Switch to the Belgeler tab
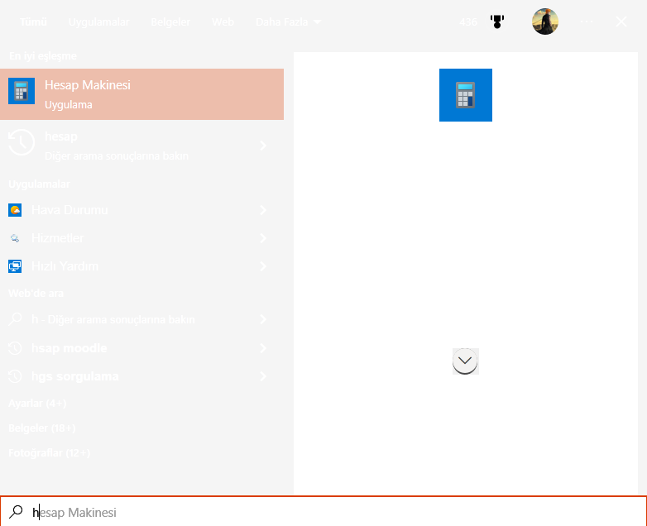This screenshot has height=526, width=647. (x=170, y=22)
